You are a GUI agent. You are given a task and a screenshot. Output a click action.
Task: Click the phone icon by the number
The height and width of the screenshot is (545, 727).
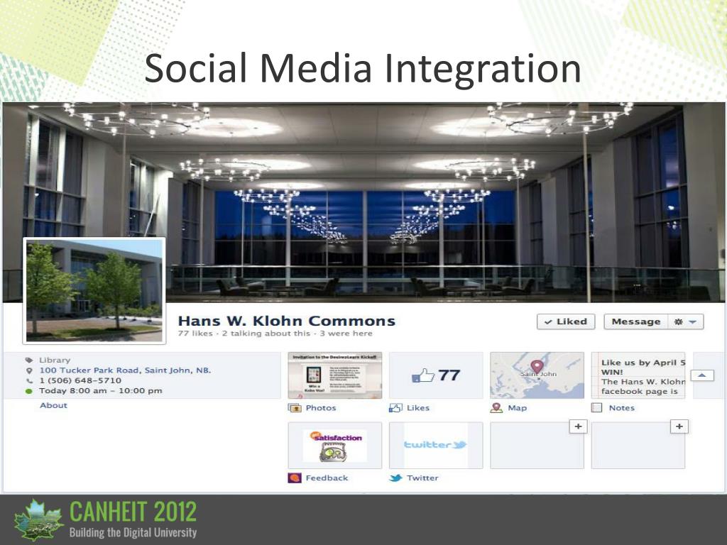point(29,381)
